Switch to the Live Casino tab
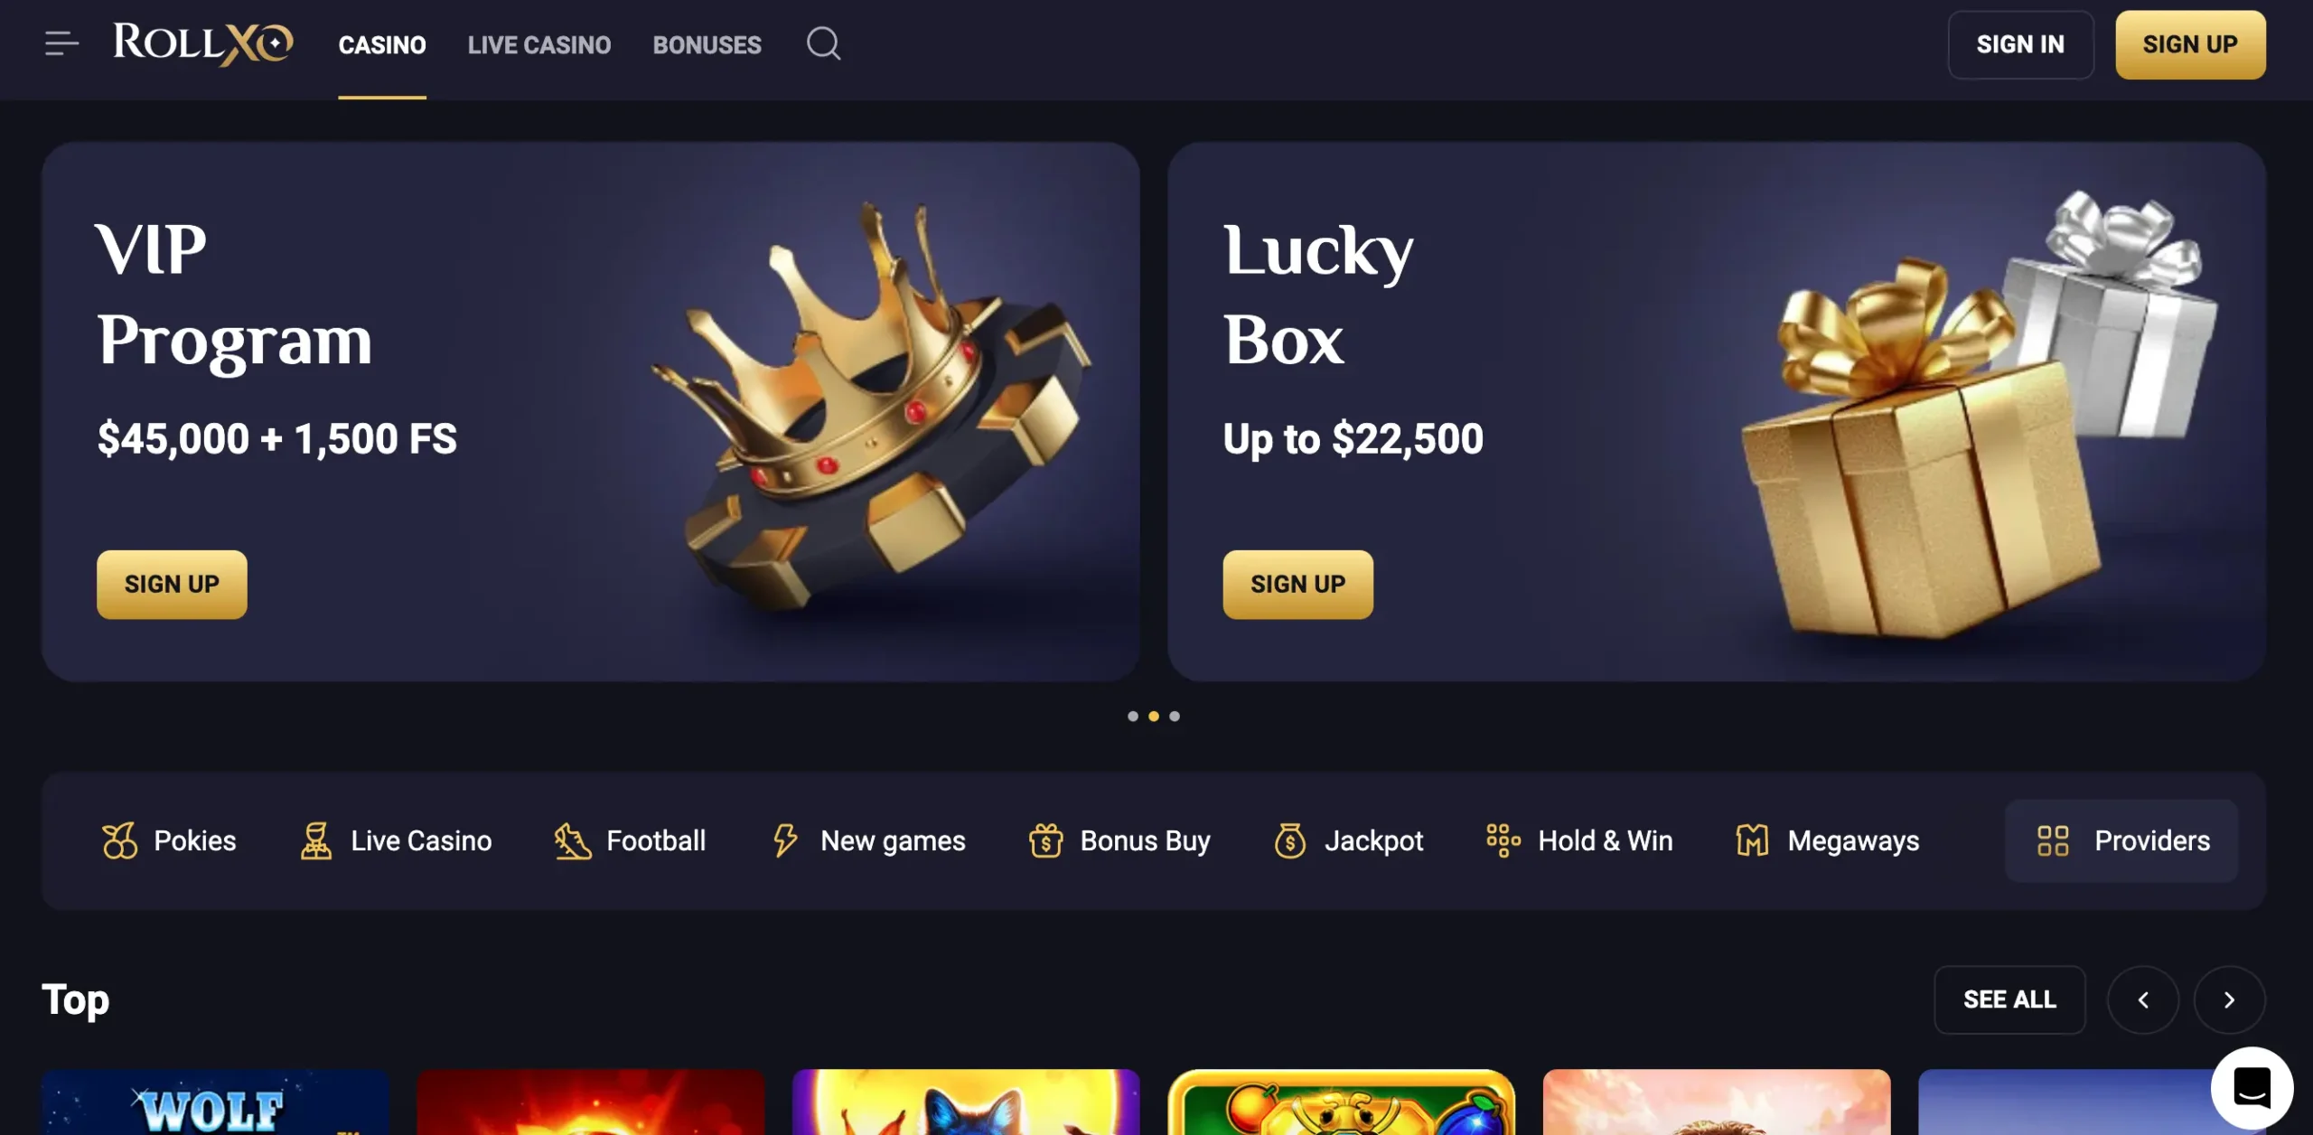This screenshot has width=2313, height=1135. pos(538,44)
